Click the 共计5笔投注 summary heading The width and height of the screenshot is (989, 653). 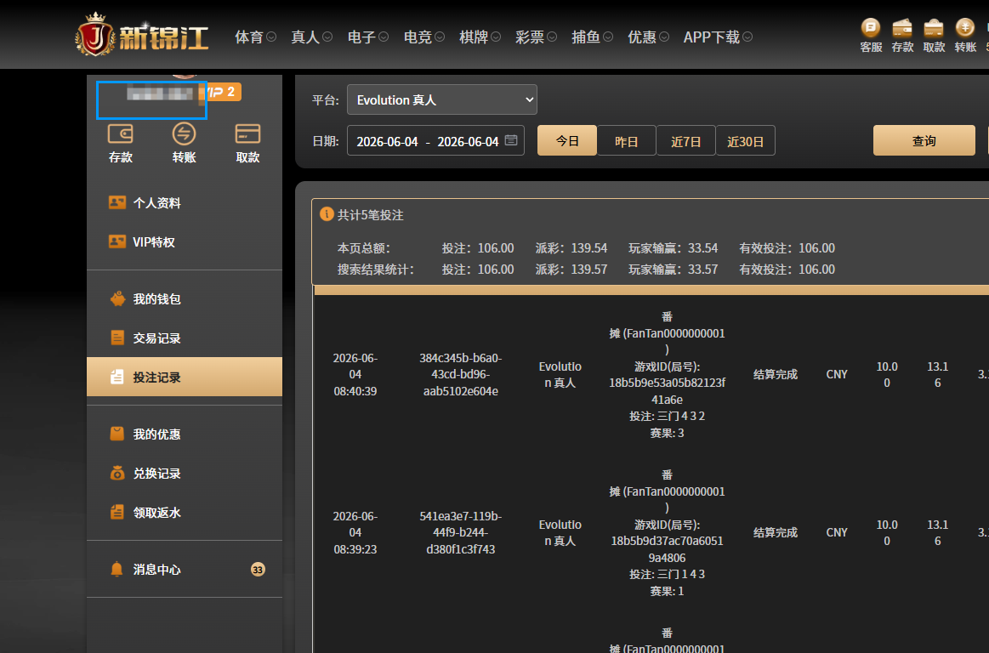coord(370,215)
